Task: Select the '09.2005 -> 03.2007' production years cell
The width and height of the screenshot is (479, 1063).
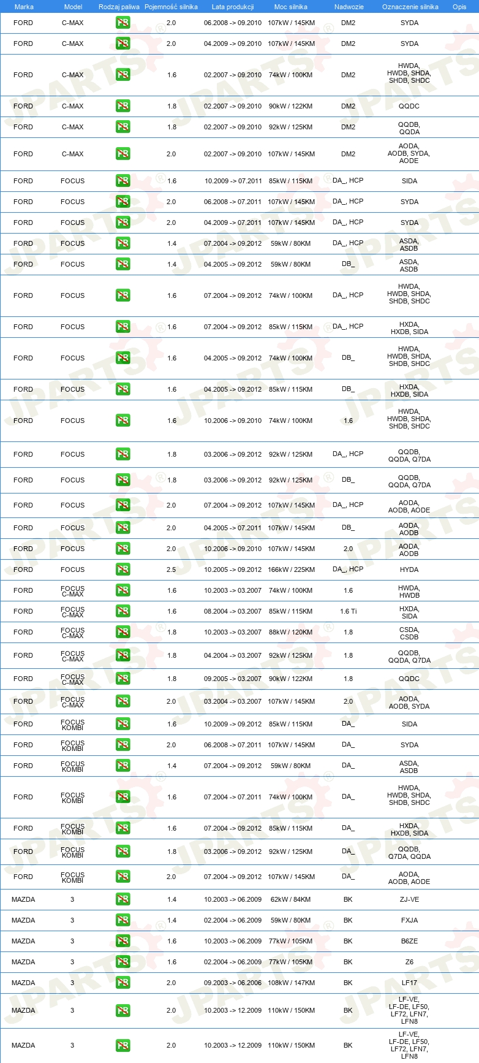Action: point(233,679)
